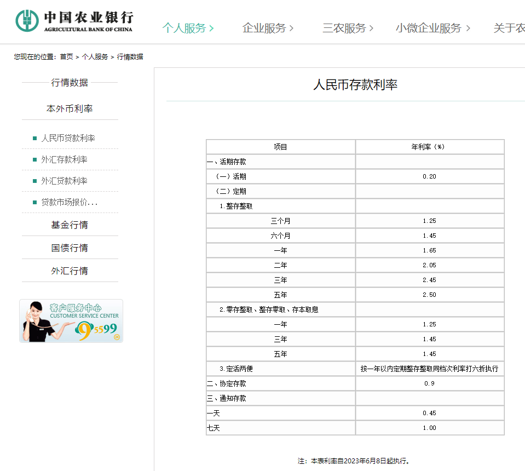This screenshot has height=471, width=525.
Task: Click the 人民币存款利率 page title
Action: pos(355,85)
